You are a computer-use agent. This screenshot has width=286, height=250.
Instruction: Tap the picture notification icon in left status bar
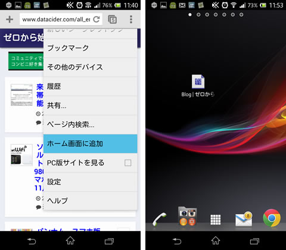click(18, 5)
